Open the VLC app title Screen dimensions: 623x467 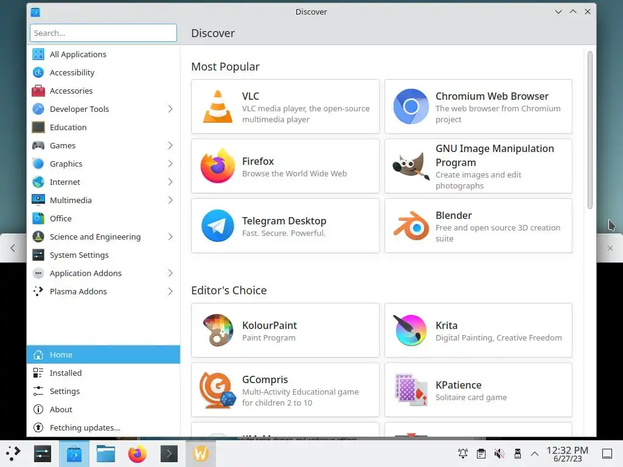[250, 96]
